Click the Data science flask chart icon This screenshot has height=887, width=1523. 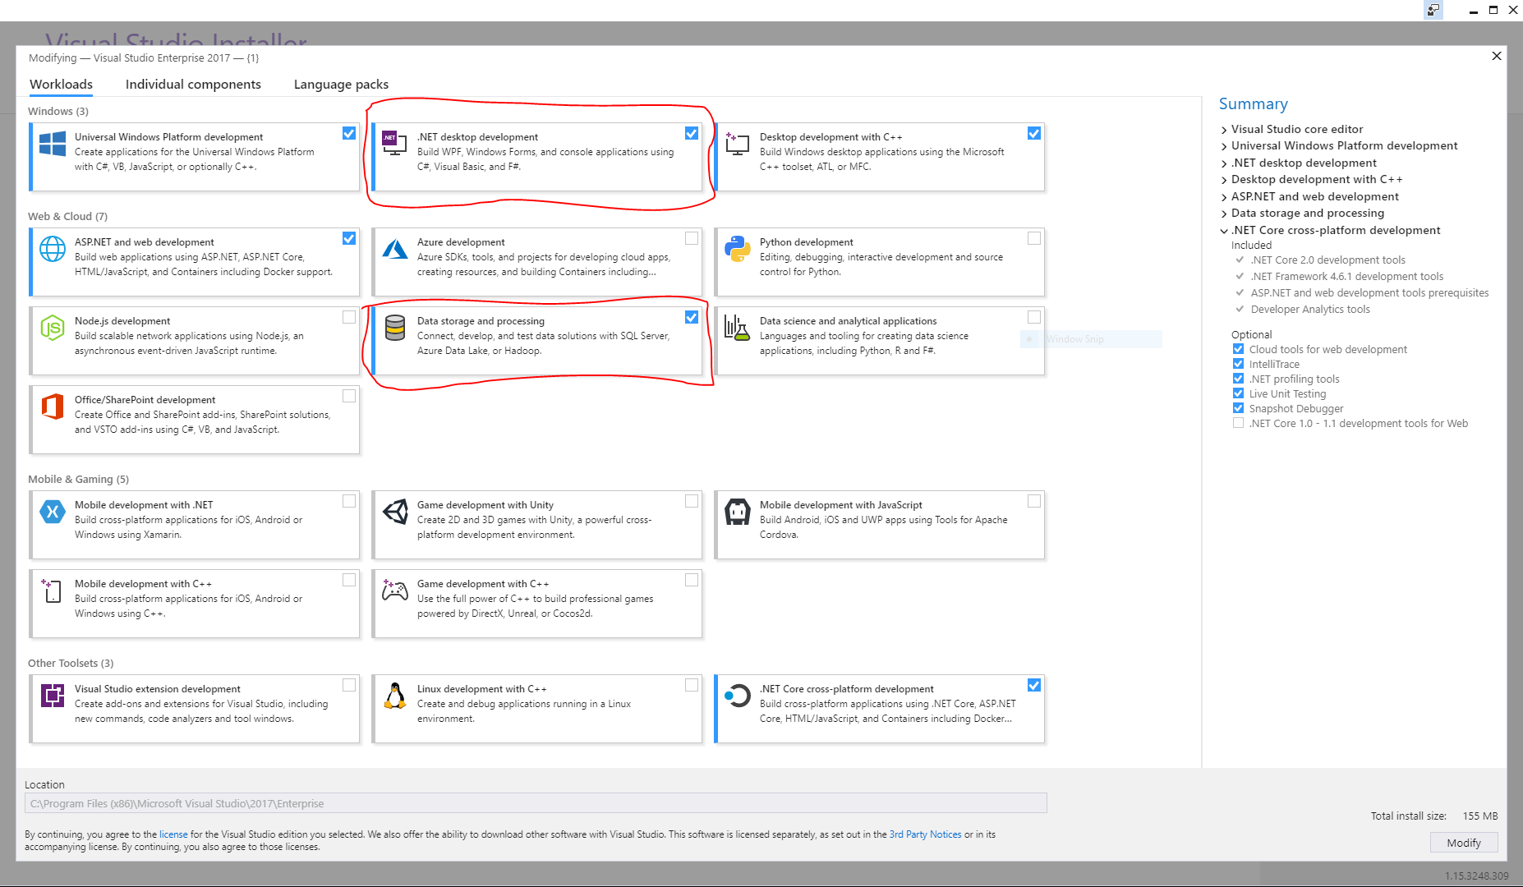tap(737, 328)
